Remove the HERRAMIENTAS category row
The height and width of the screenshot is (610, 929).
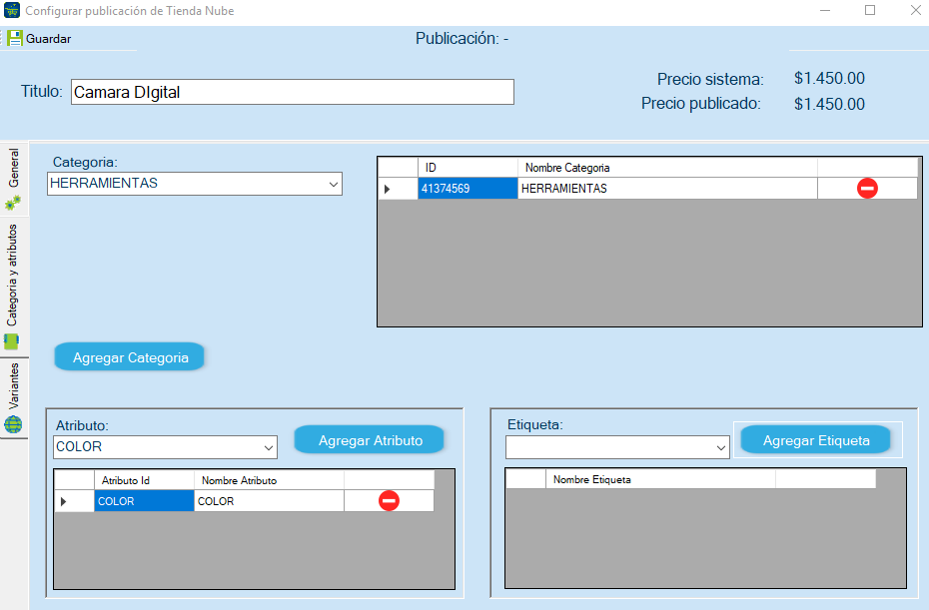pyautogui.click(x=867, y=189)
